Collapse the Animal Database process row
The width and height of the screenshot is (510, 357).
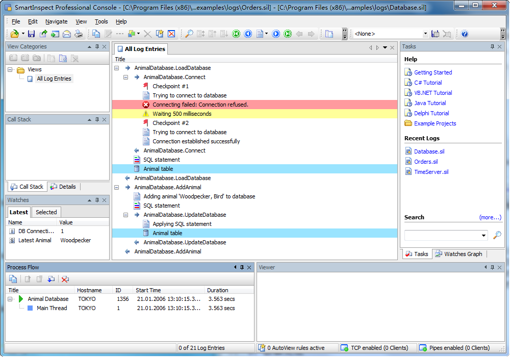click(x=10, y=299)
